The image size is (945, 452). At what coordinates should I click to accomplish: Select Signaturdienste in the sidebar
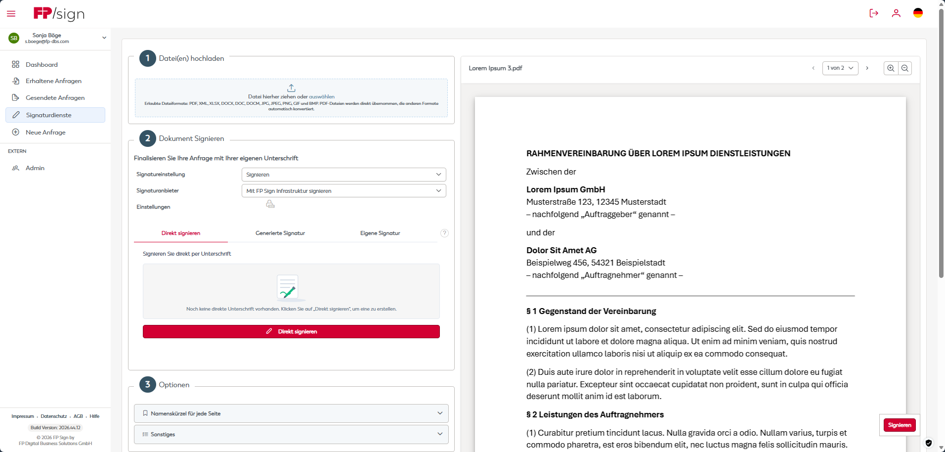coord(55,115)
